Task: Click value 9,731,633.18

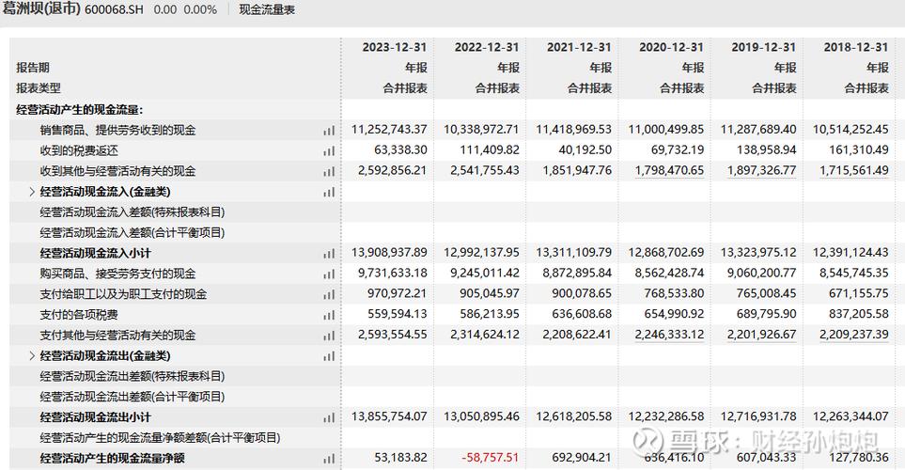Action: (x=393, y=274)
